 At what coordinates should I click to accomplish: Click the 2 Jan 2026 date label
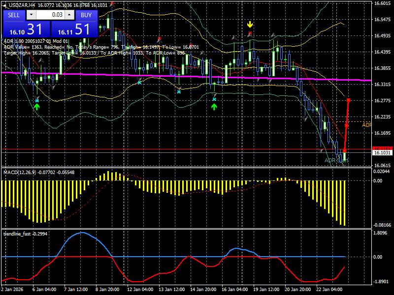click(12, 289)
